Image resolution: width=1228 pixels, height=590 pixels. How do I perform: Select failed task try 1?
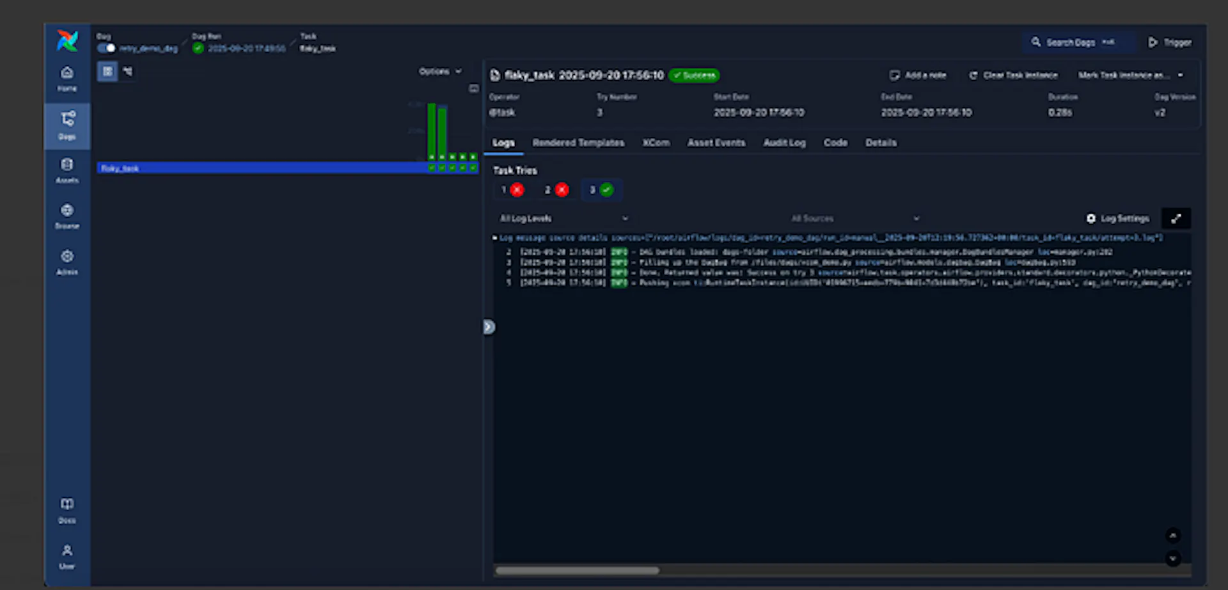512,189
